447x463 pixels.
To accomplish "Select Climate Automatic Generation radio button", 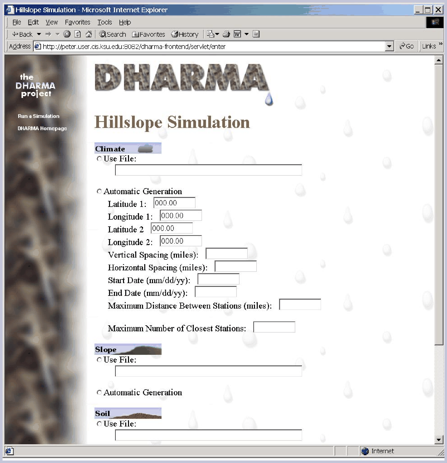I will tap(99, 191).
